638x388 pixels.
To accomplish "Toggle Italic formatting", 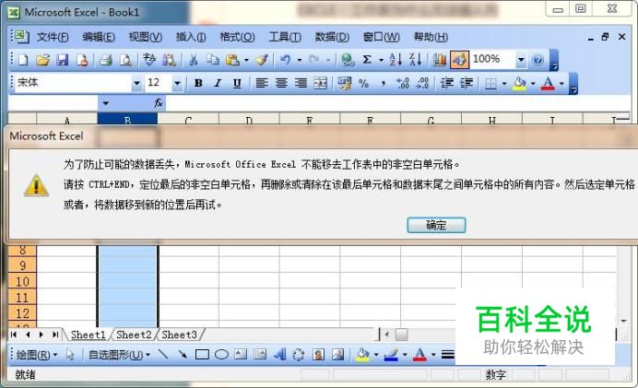I will pos(218,83).
